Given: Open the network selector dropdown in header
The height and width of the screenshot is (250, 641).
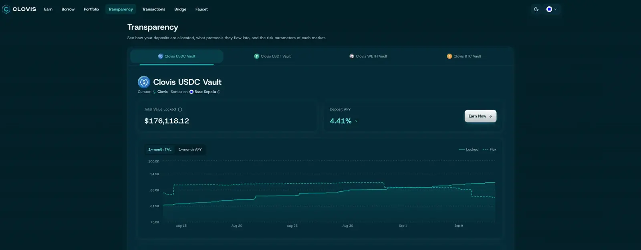Looking at the screenshot, I should click(552, 9).
